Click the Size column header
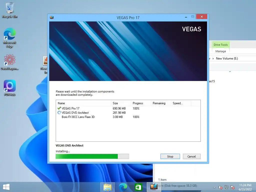The image size is (256, 192). [x=121, y=103]
